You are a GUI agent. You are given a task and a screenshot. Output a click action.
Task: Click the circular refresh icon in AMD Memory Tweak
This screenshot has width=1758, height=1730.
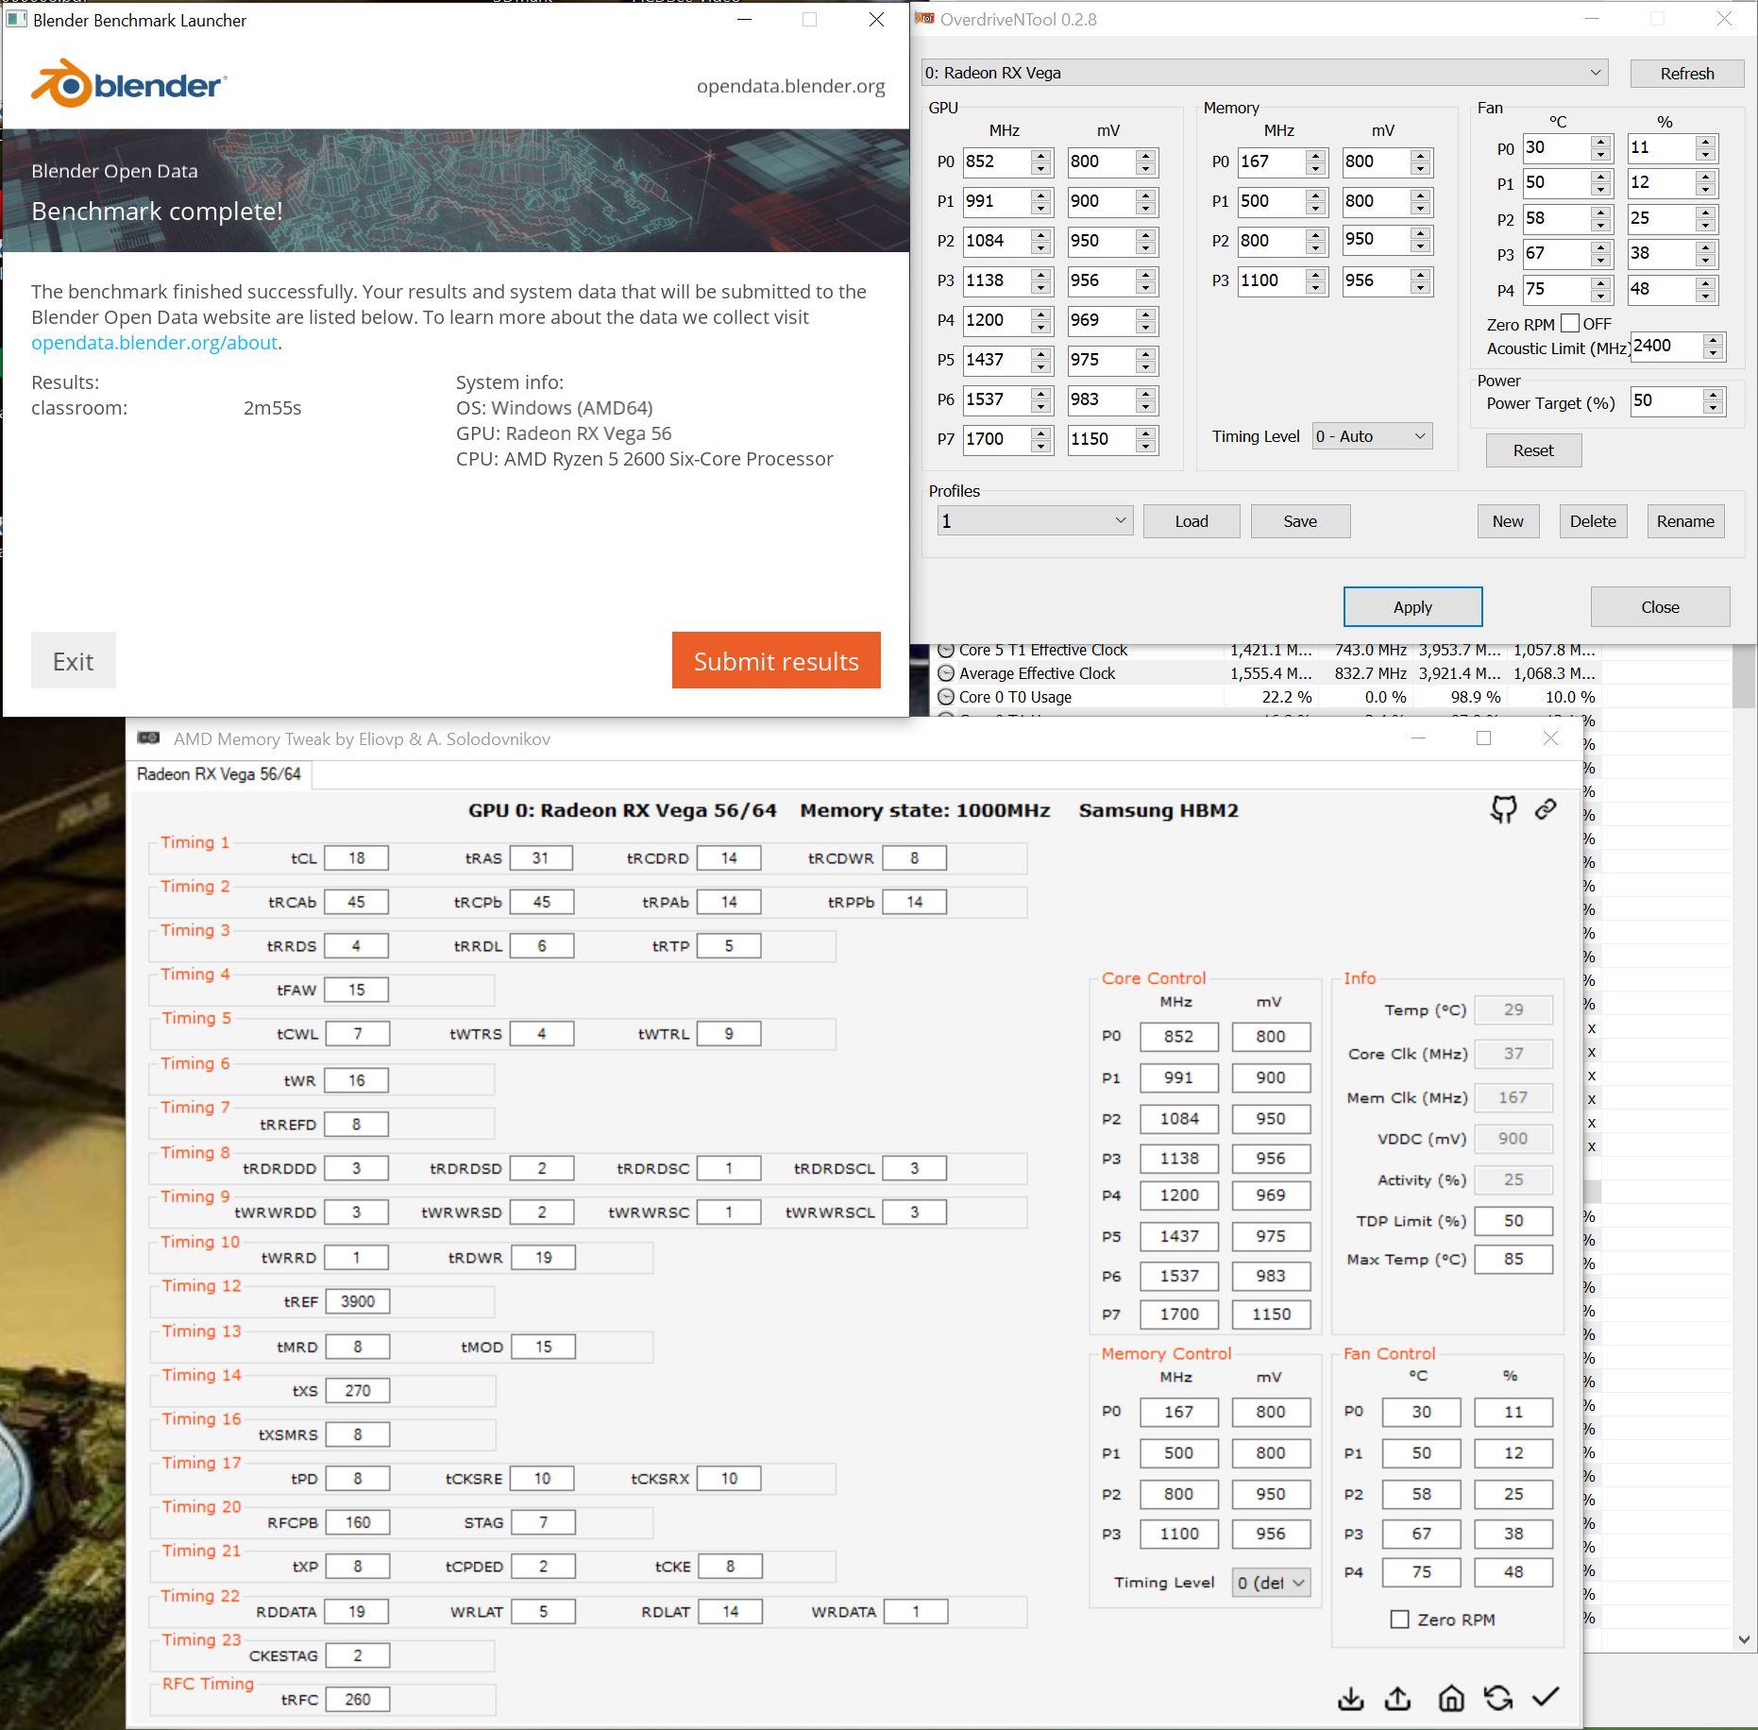[x=1498, y=1699]
